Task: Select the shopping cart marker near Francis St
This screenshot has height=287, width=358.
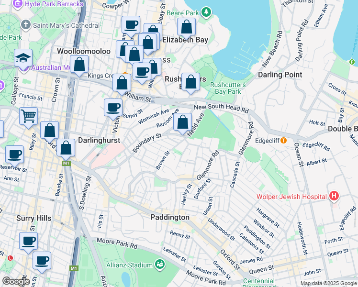Action: pyautogui.click(x=29, y=116)
